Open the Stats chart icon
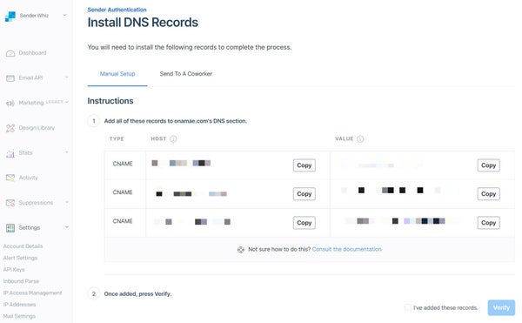Image resolution: width=522 pixels, height=323 pixels. pyautogui.click(x=10, y=153)
